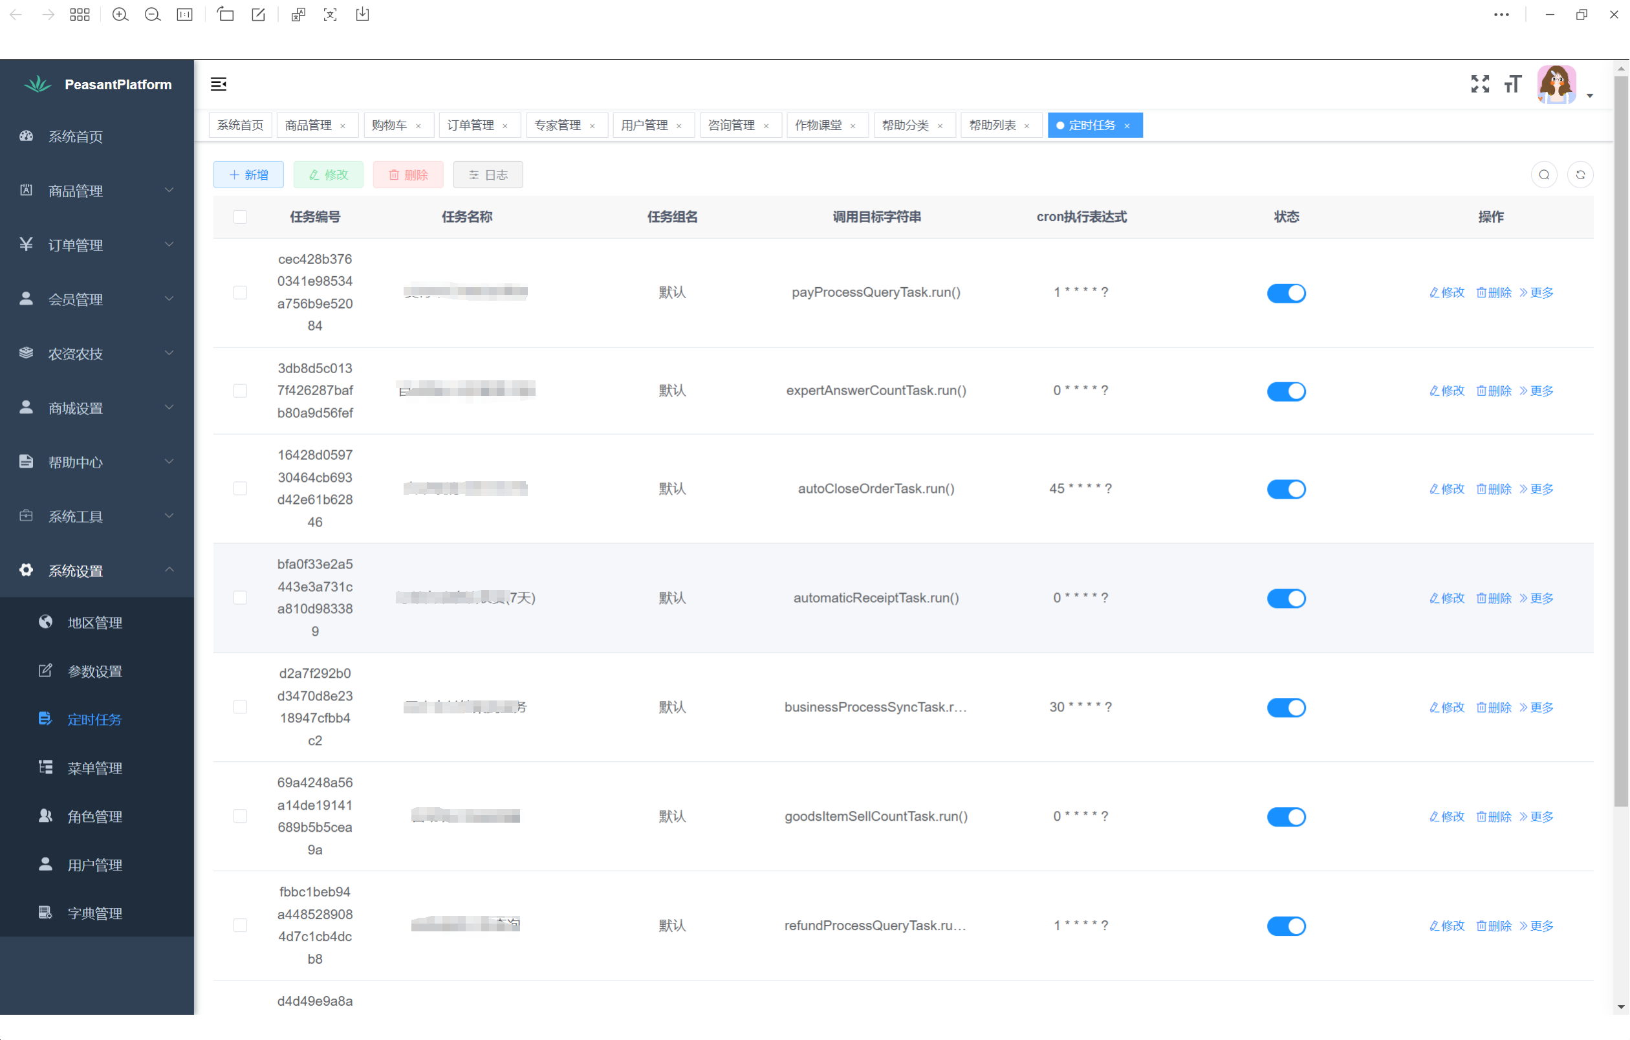The image size is (1630, 1040).
Task: Open the 日志 log button
Action: pos(488,175)
